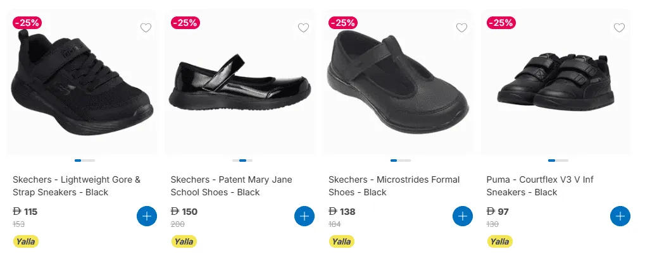Add Puma Courtflex sneakers to cart
Screen dimensions: 645x261
(620, 216)
